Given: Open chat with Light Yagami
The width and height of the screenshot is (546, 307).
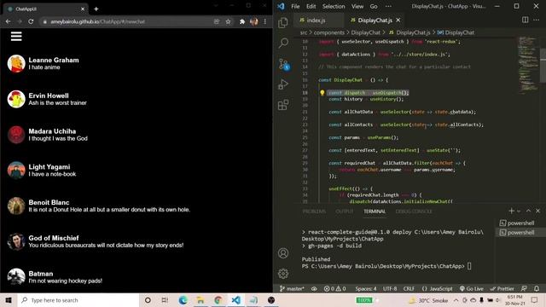Looking at the screenshot, I should [x=136, y=171].
